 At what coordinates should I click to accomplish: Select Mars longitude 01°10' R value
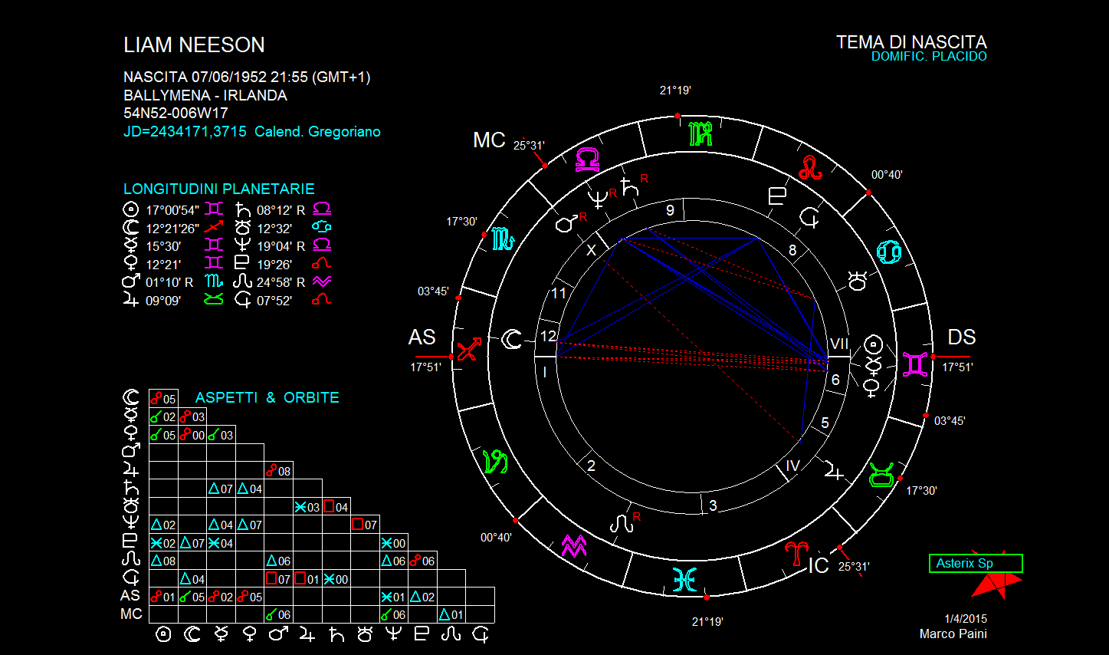point(169,282)
